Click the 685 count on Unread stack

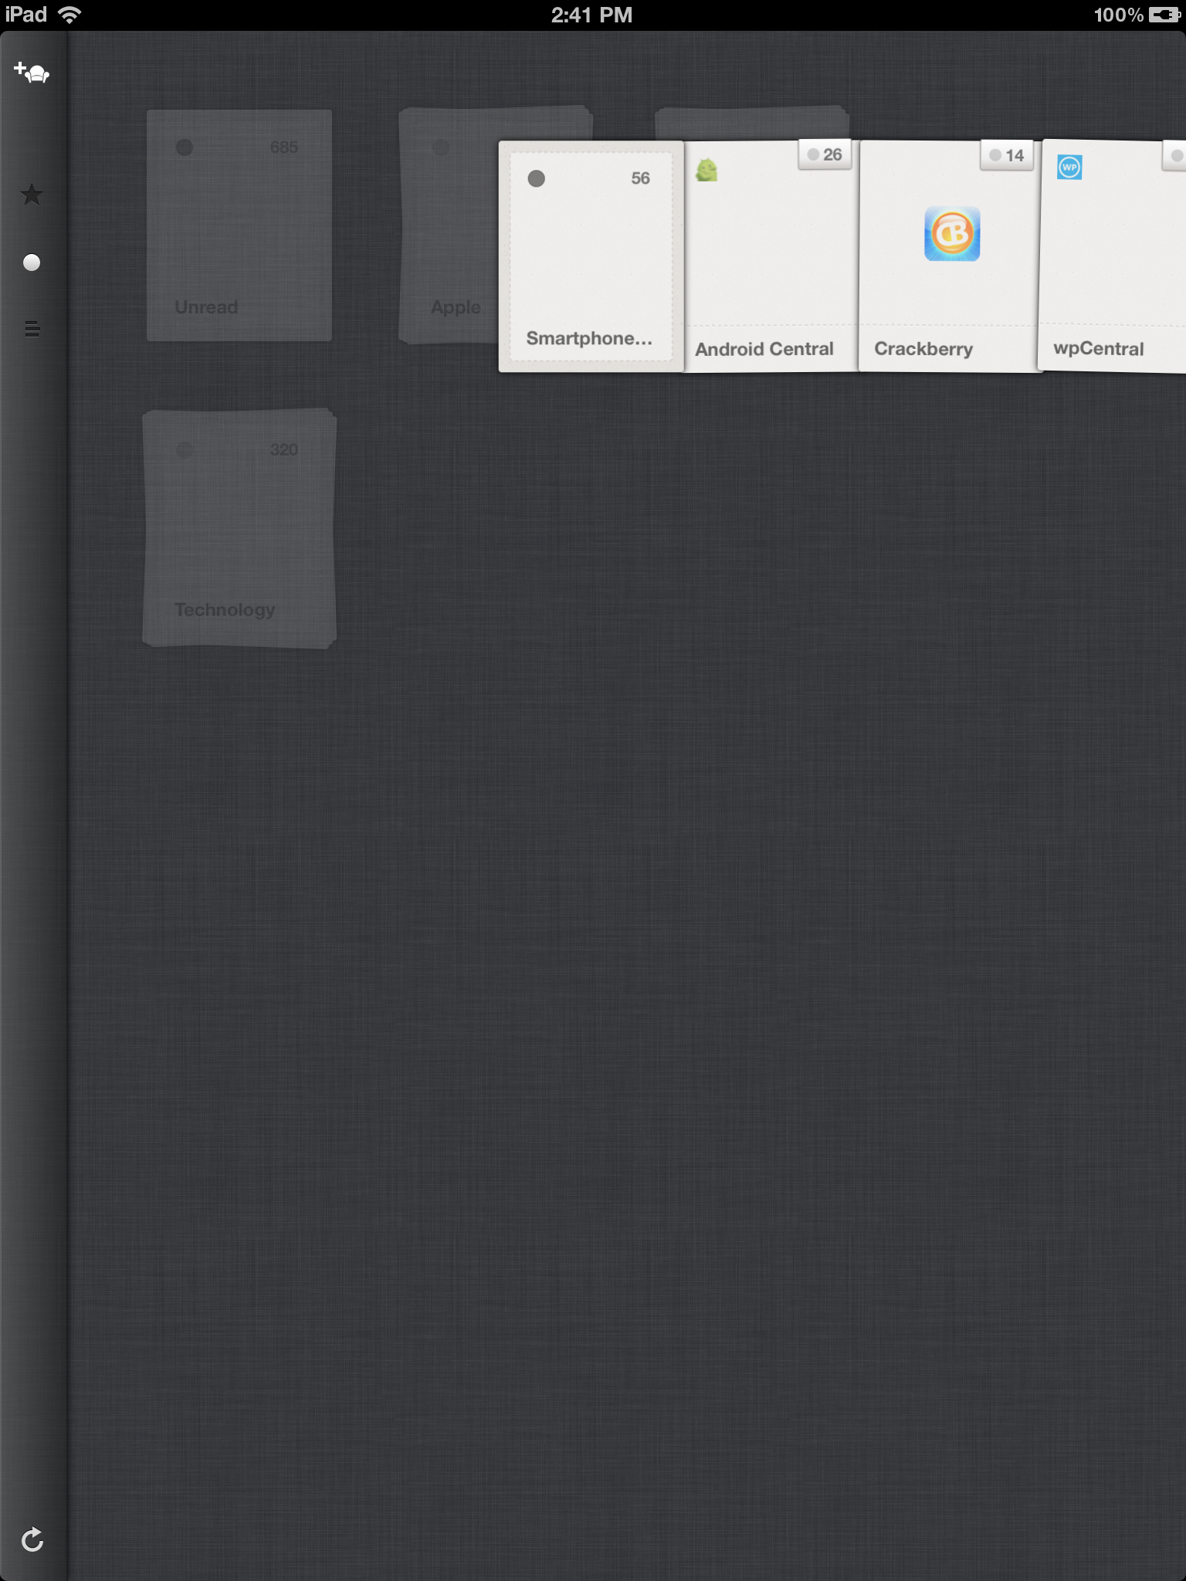point(283,147)
